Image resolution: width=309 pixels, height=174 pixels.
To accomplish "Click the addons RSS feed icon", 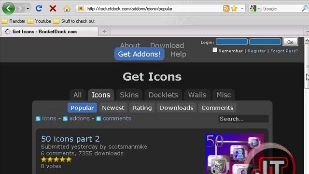I will (65, 118).
